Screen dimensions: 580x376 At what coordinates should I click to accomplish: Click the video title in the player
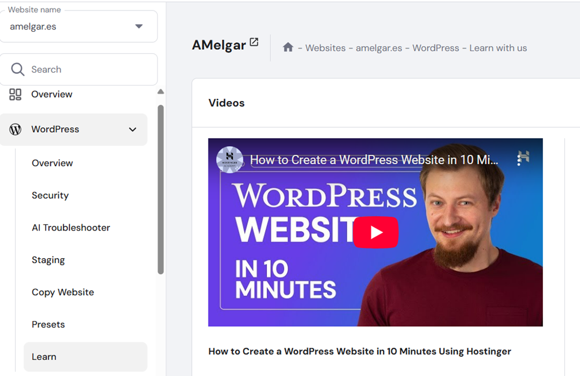click(373, 160)
